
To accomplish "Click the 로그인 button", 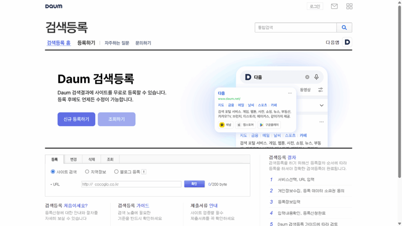I will (x=315, y=6).
